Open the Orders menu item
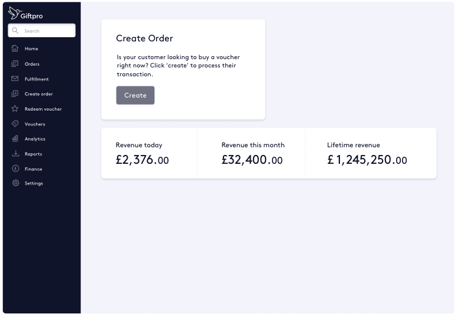Screen dimensions: 457x317 tap(32, 64)
